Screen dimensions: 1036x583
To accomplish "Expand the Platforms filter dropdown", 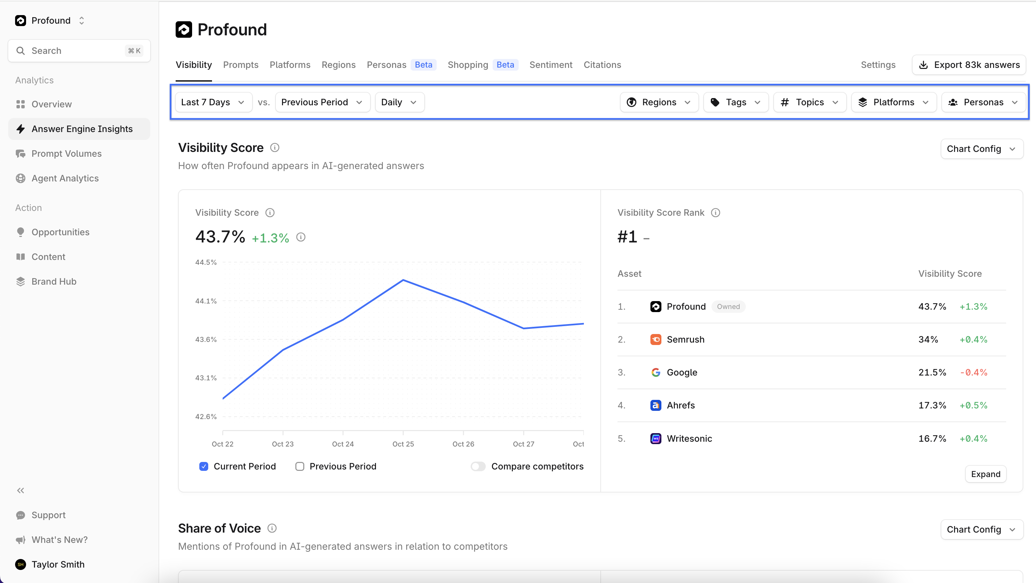I will tap(894, 102).
